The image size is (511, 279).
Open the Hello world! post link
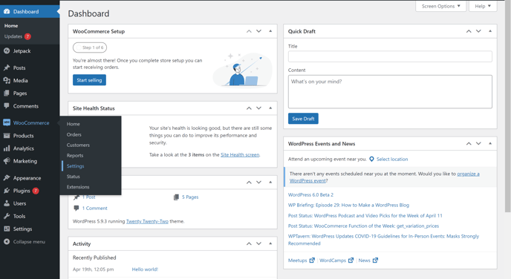click(145, 269)
